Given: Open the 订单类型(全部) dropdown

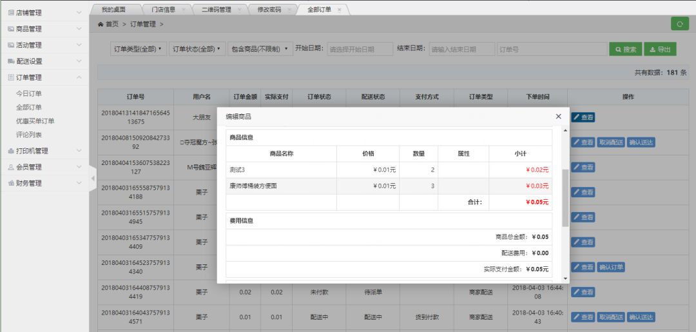Looking at the screenshot, I should tap(138, 49).
